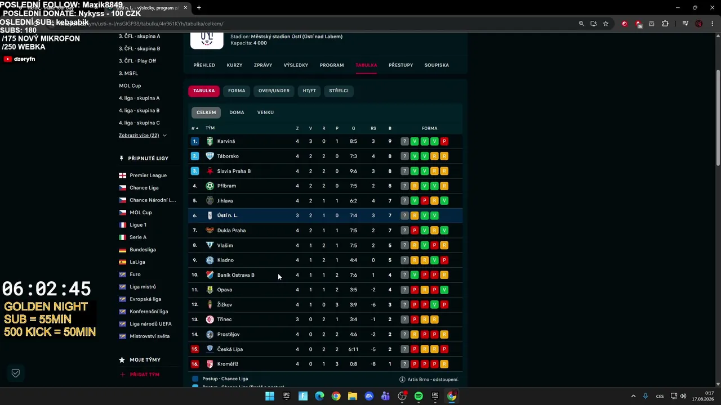
Task: Switch to the KURZY tab
Action: pos(234,65)
